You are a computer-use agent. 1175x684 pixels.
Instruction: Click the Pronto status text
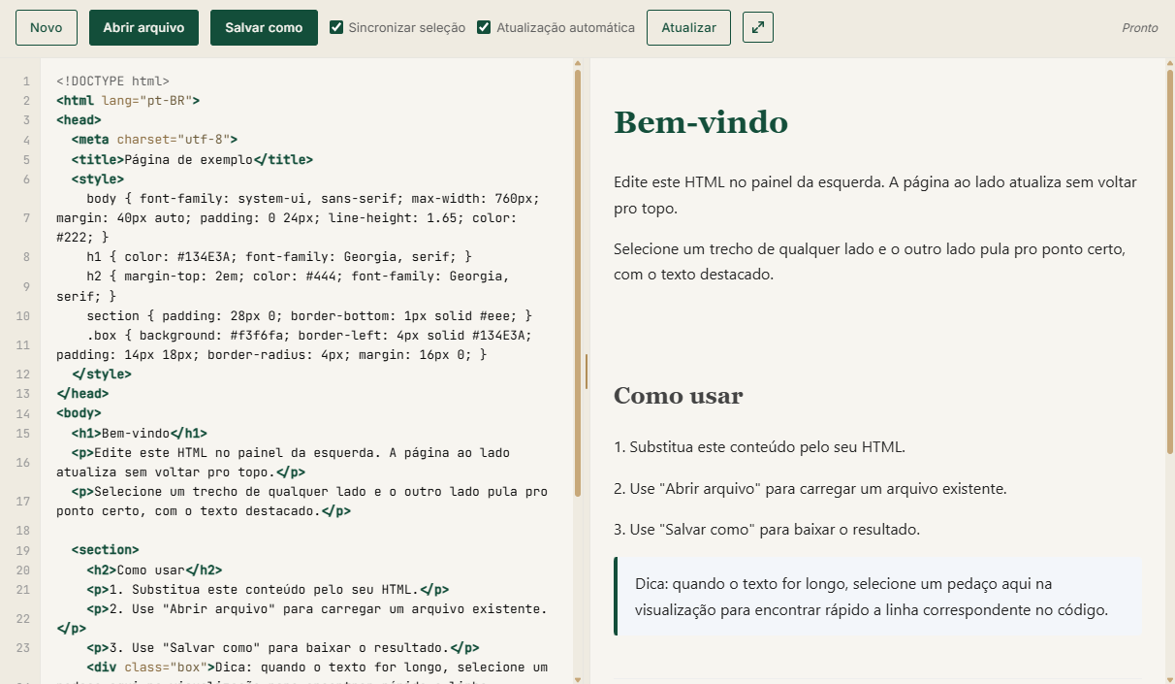coord(1140,28)
